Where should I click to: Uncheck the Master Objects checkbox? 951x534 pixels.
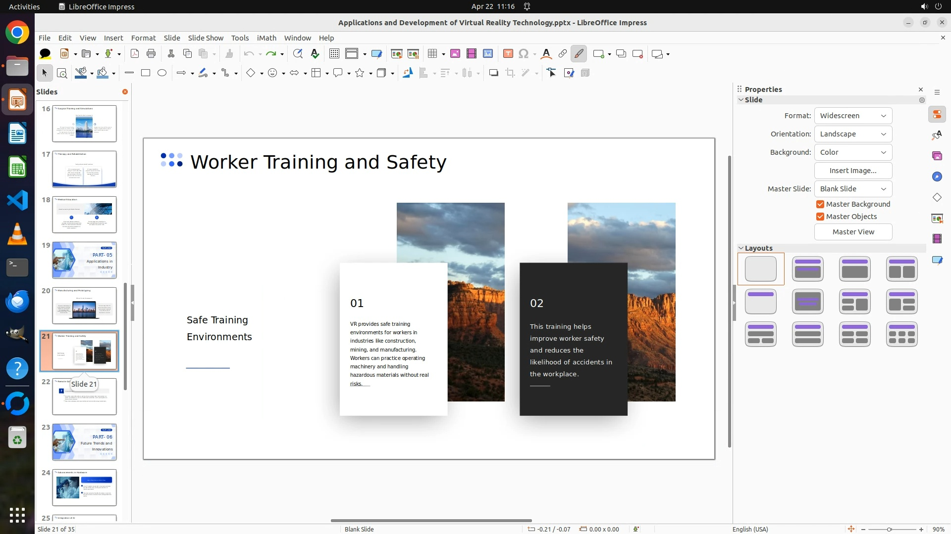[820, 217]
